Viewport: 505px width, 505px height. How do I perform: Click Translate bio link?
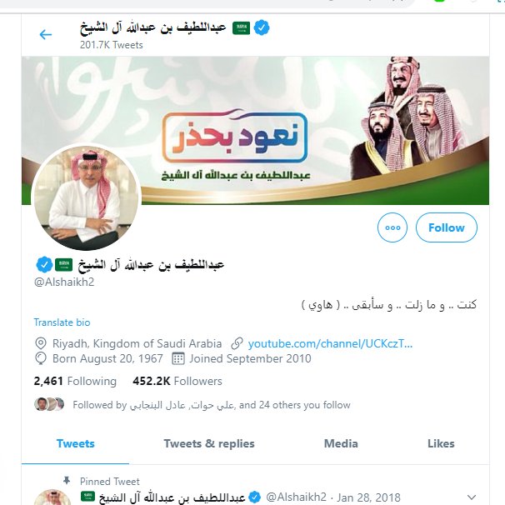62,322
